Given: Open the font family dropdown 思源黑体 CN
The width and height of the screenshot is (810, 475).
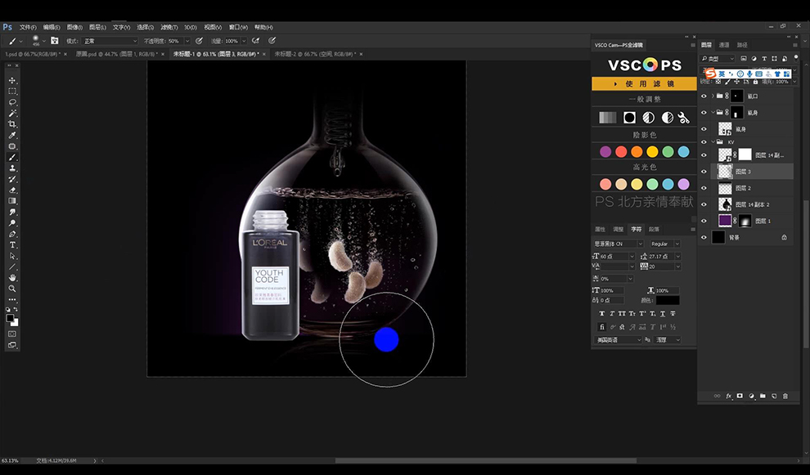Looking at the screenshot, I should coord(619,244).
